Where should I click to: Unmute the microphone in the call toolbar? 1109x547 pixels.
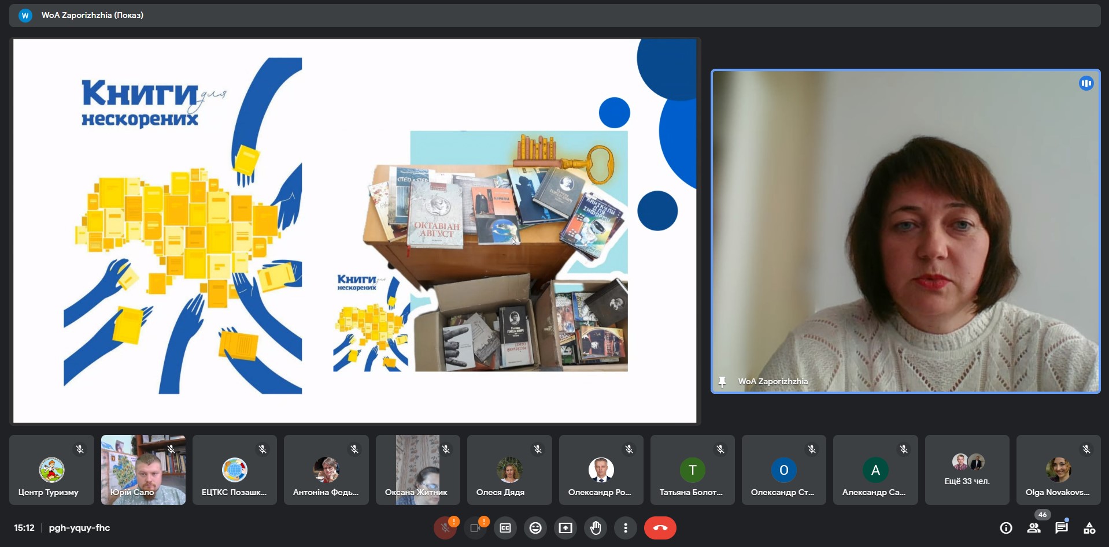(445, 528)
